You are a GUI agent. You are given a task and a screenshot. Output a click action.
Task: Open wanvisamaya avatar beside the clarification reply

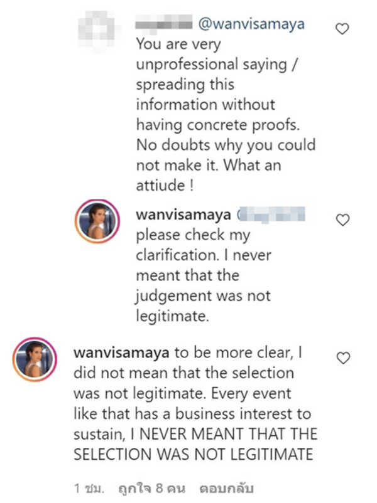tap(97, 222)
